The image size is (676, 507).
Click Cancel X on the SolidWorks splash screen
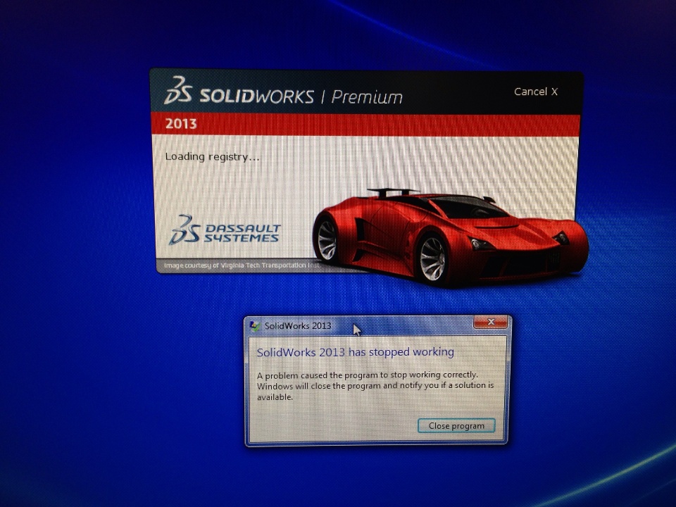point(535,92)
